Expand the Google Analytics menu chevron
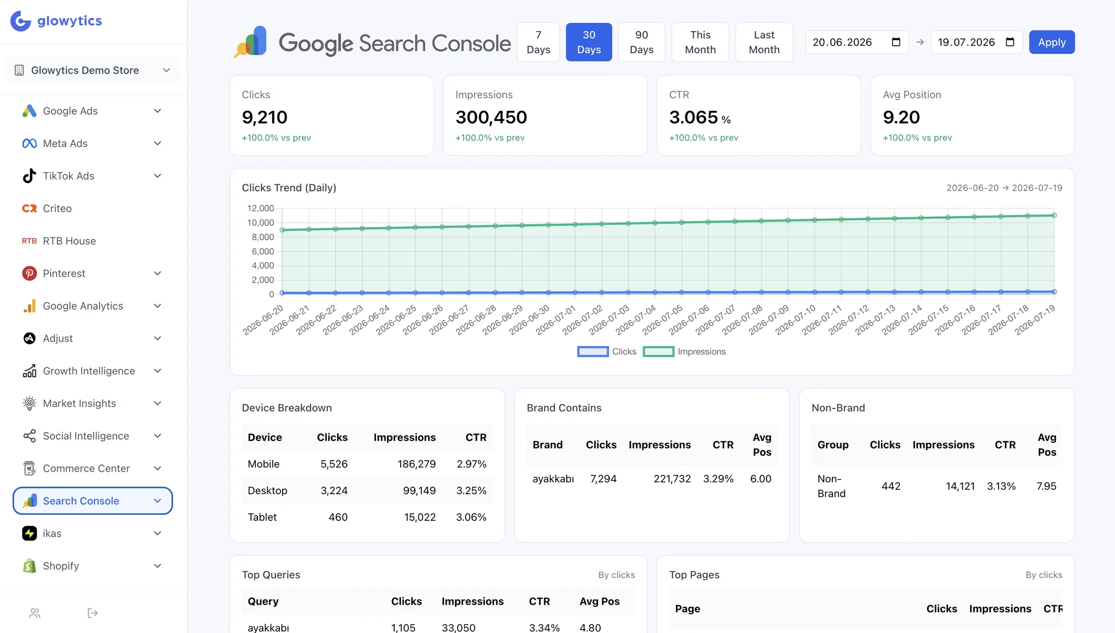This screenshot has width=1115, height=633. [x=157, y=306]
